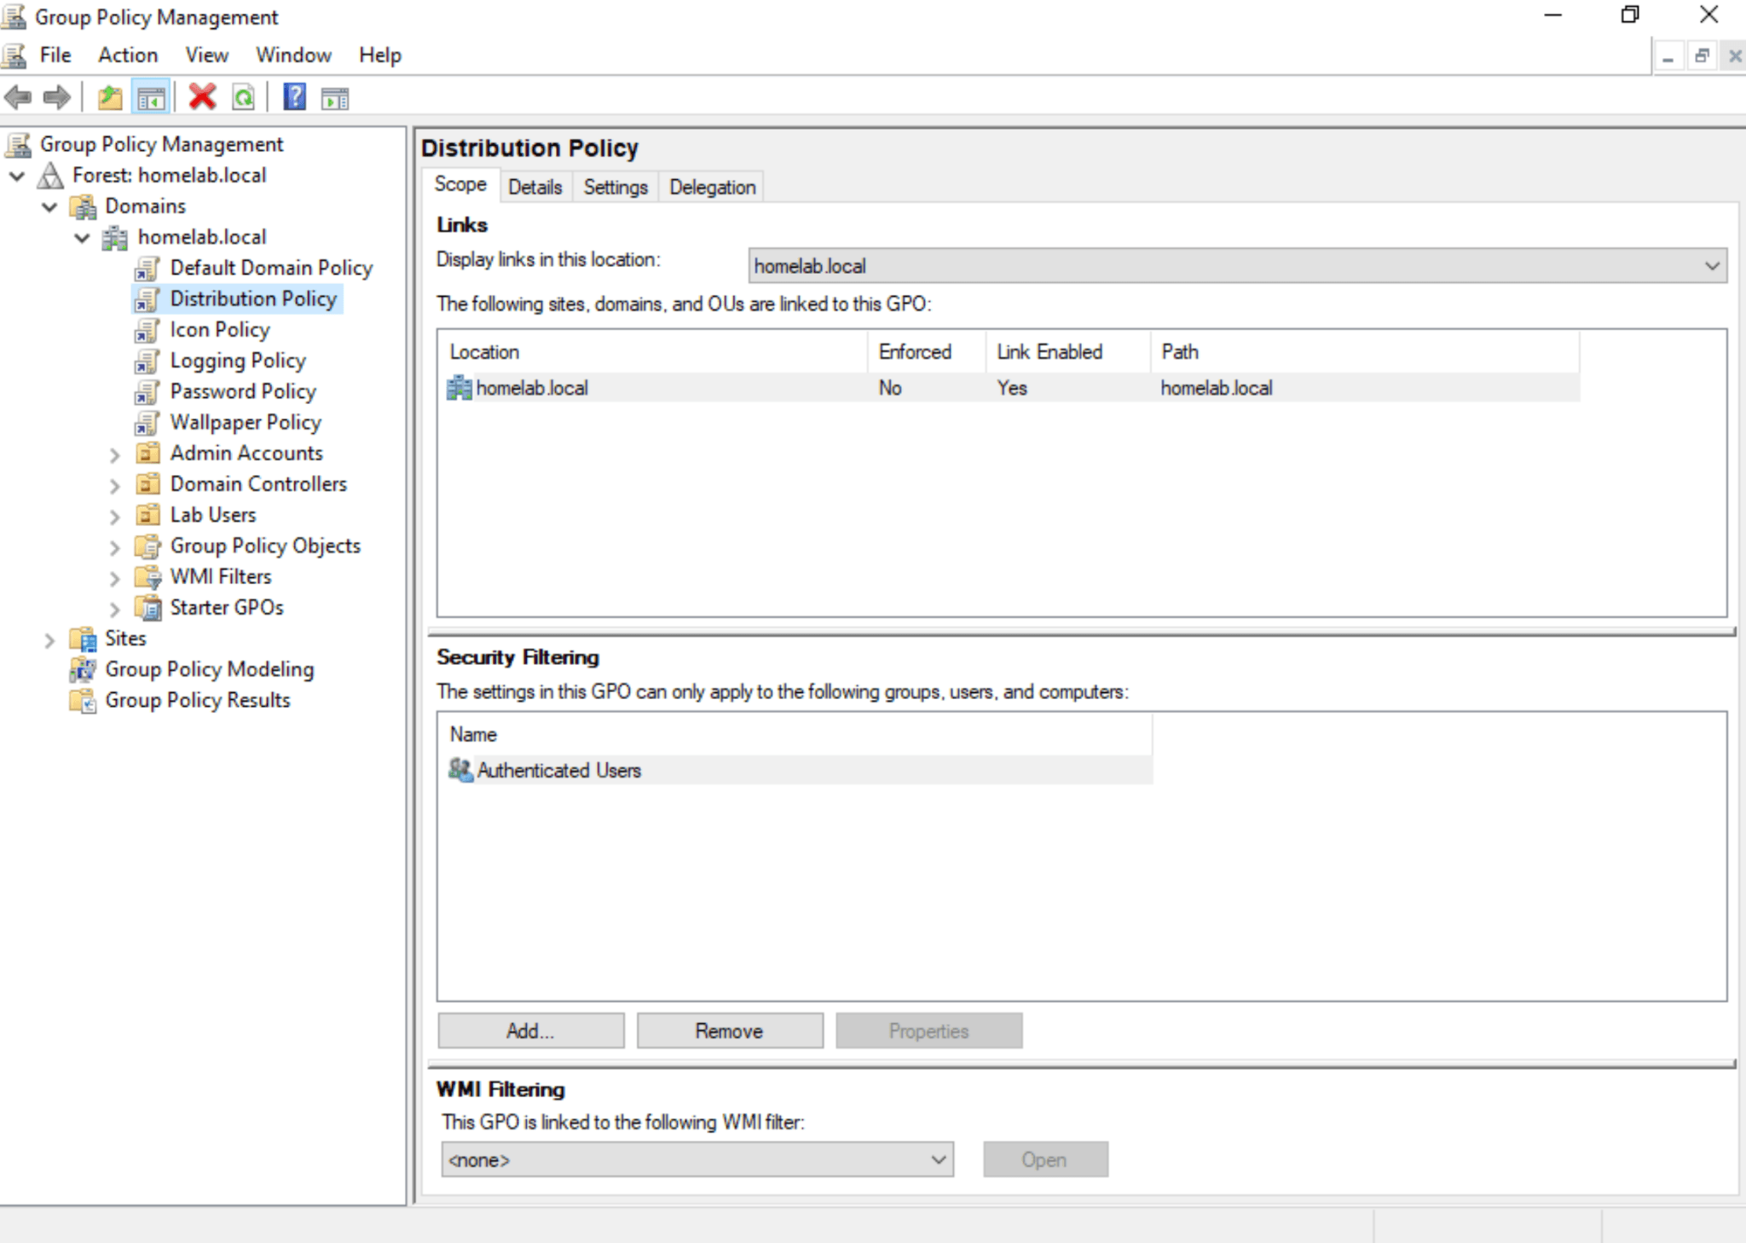Click the Wallpaper Policy GPO link icon
The image size is (1746, 1243).
147,423
